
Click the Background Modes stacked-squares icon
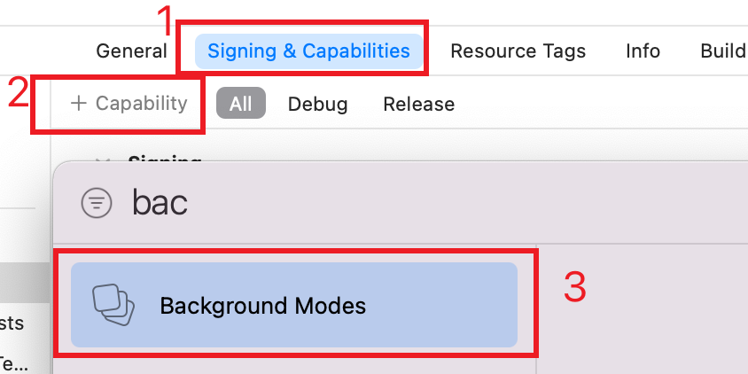pos(113,305)
